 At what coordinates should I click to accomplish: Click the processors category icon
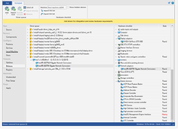click(119, 75)
